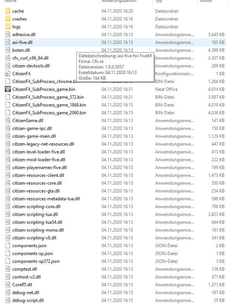Screen dimensions: 245x306
Task: Click the citizen-mod-loader-five.dll file icon
Action: point(8,159)
